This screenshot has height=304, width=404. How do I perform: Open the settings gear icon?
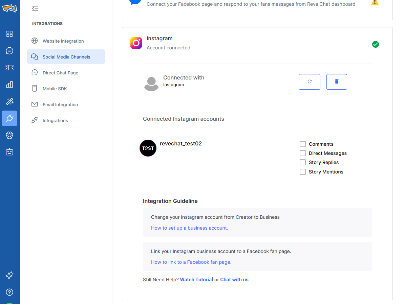9,135
